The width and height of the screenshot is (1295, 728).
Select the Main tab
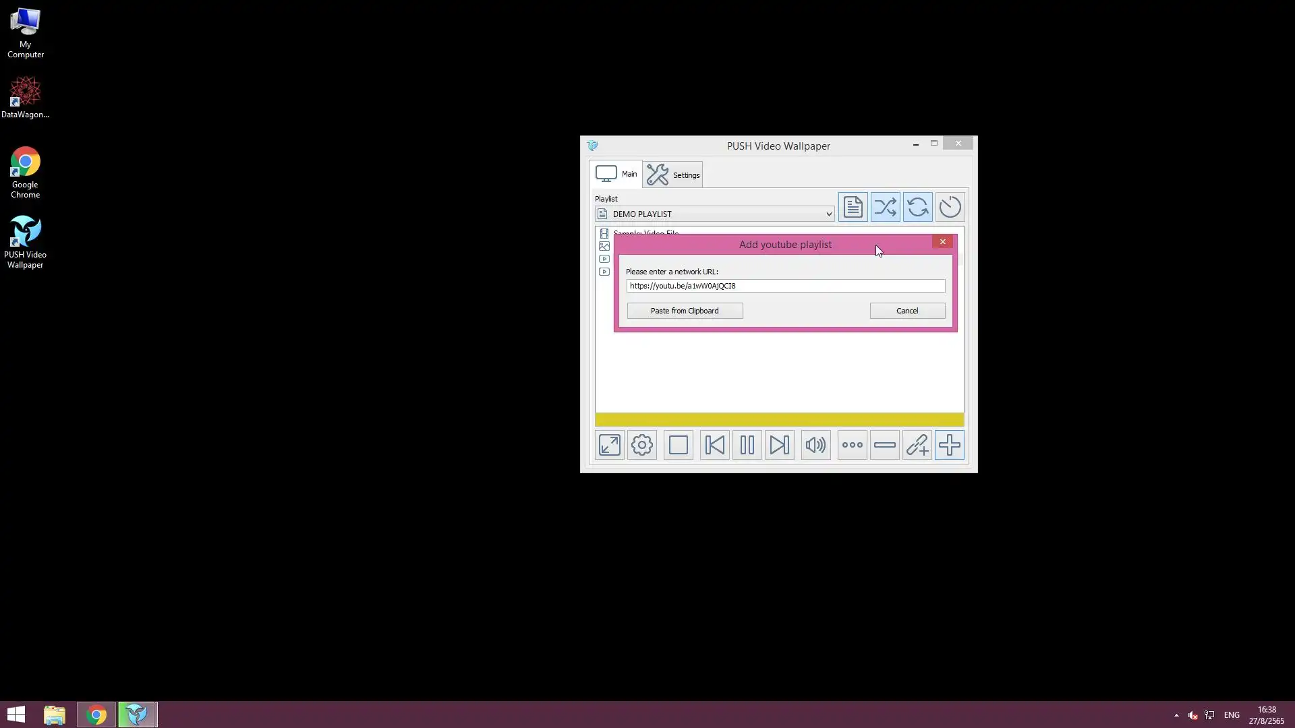[616, 174]
